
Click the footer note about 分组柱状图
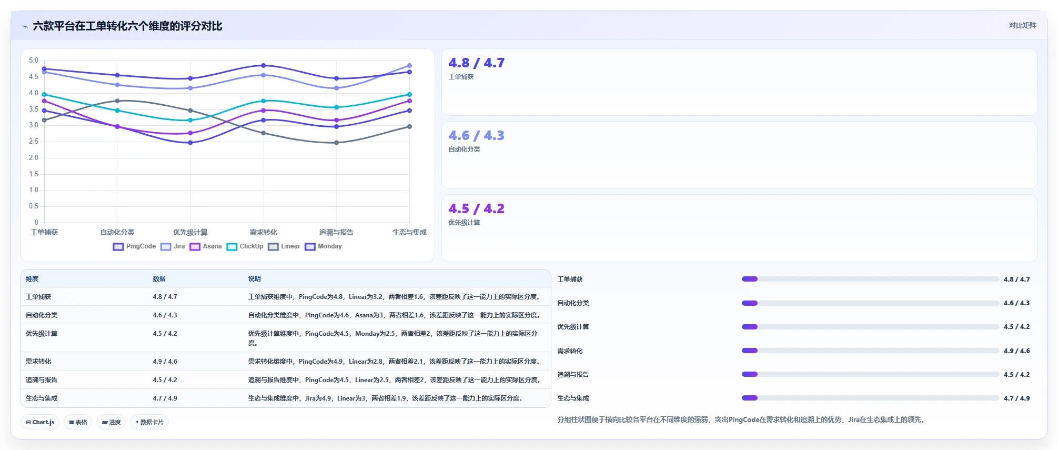coord(741,420)
